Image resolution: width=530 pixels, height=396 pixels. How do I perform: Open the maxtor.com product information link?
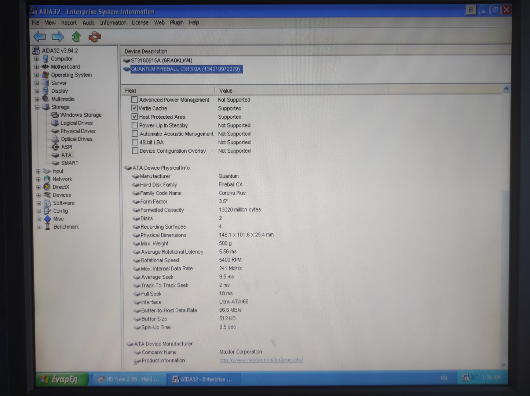[261, 360]
